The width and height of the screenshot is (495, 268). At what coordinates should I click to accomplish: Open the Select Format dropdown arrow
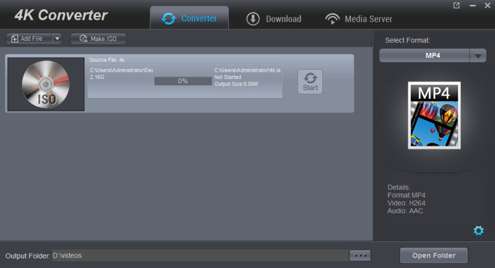pos(477,56)
